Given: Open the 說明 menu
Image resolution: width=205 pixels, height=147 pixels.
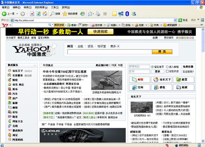Looking at the screenshot, I should point(66,8).
